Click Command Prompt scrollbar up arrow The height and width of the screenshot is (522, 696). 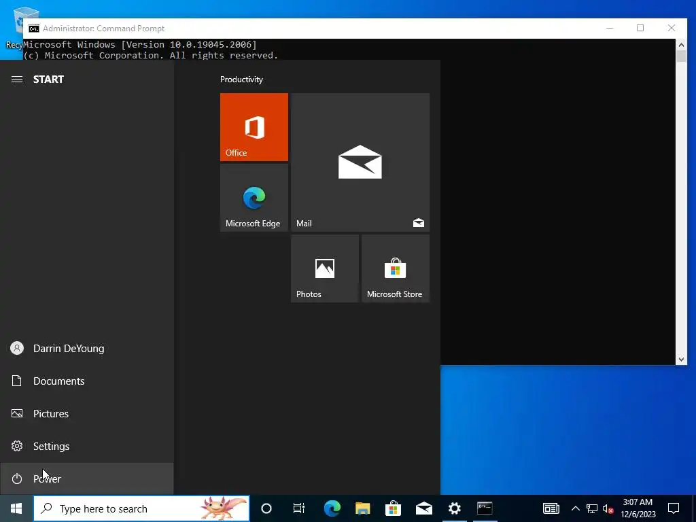(681, 44)
